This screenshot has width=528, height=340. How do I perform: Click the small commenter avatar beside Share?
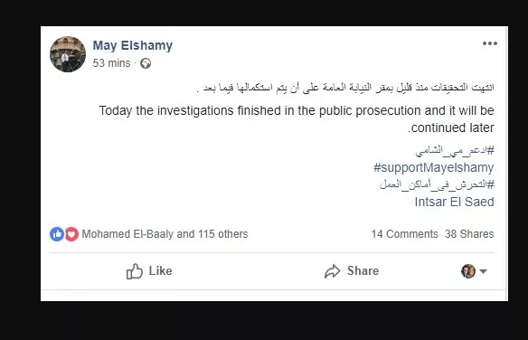click(468, 271)
